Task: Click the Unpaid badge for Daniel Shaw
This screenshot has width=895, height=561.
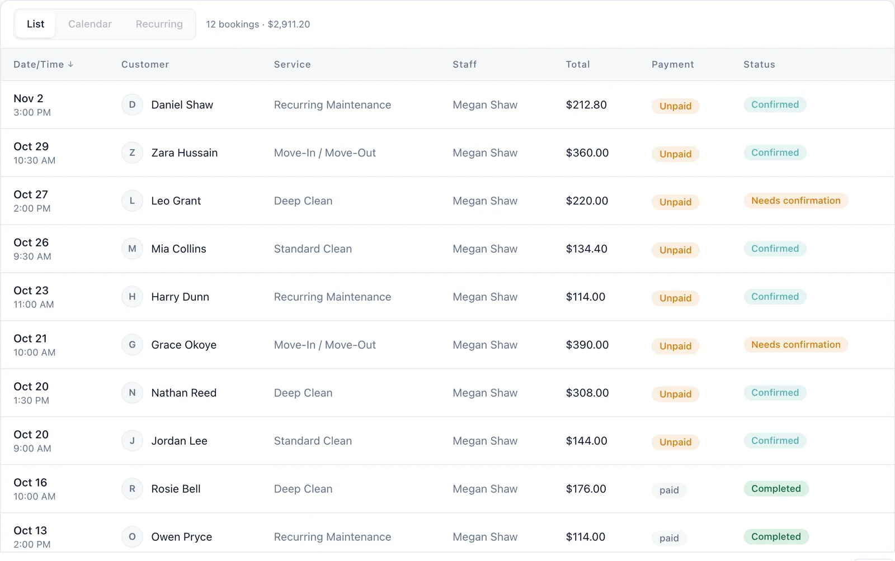Action: click(x=675, y=106)
